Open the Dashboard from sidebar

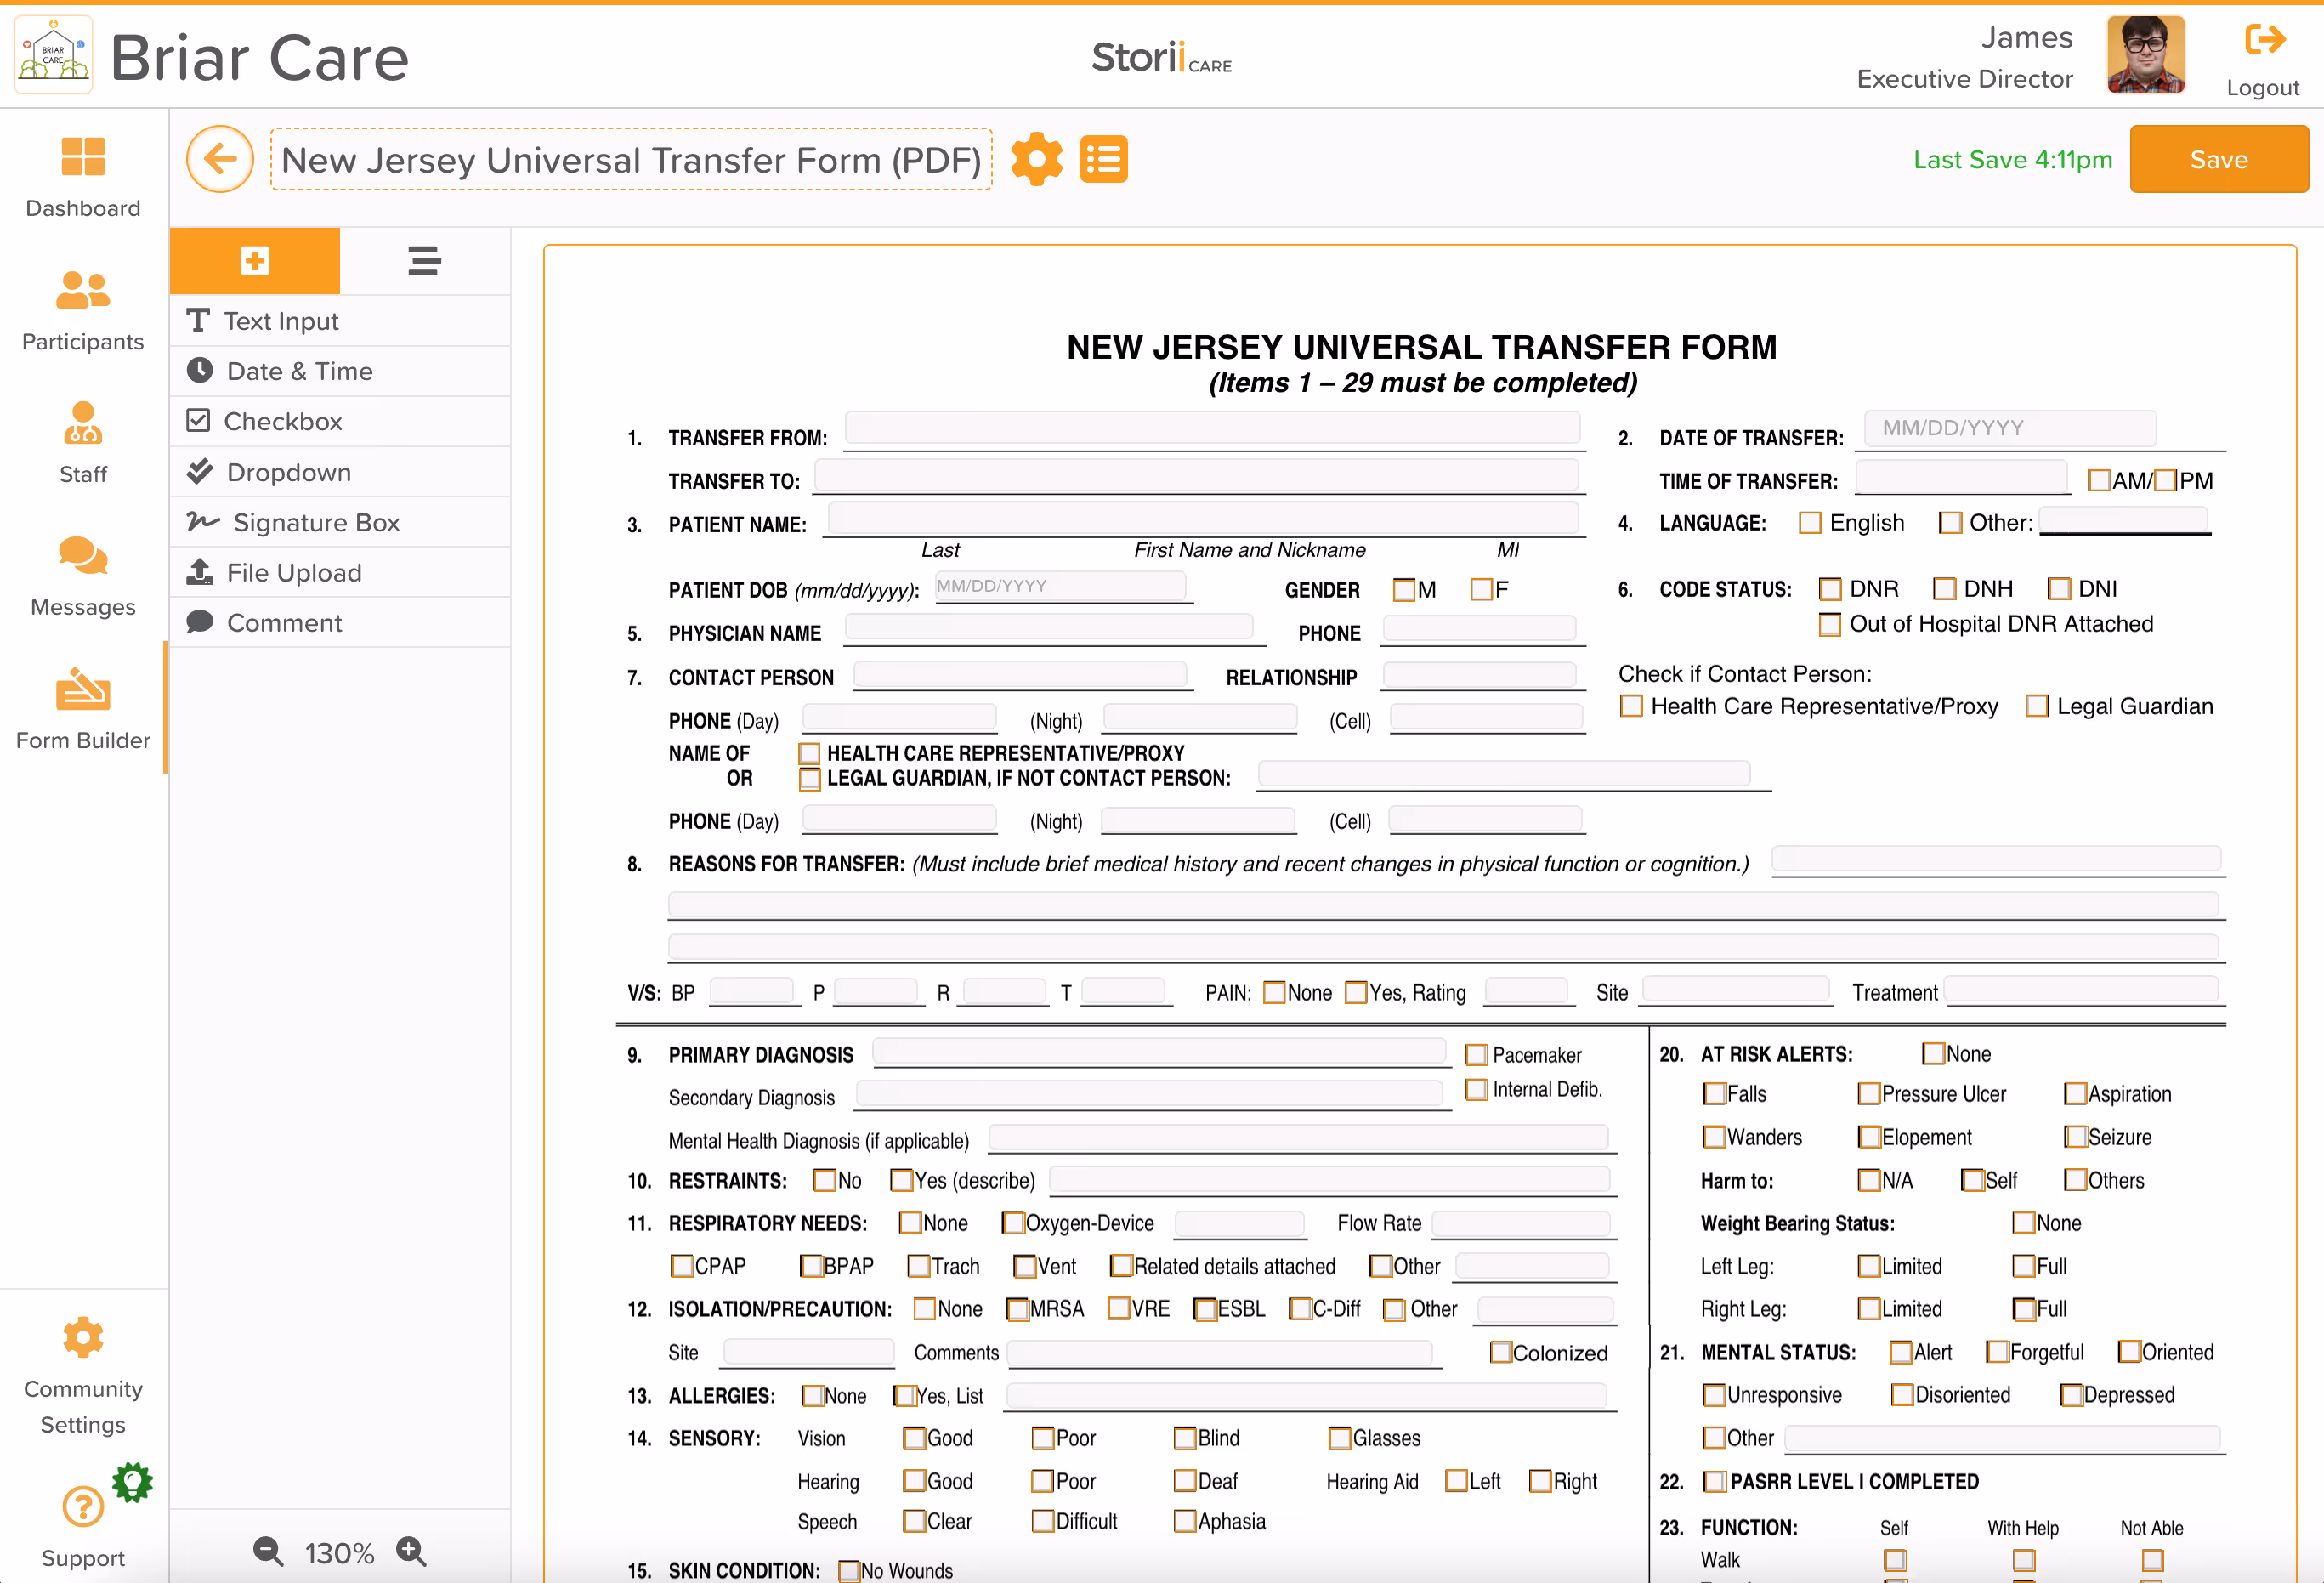(x=82, y=177)
